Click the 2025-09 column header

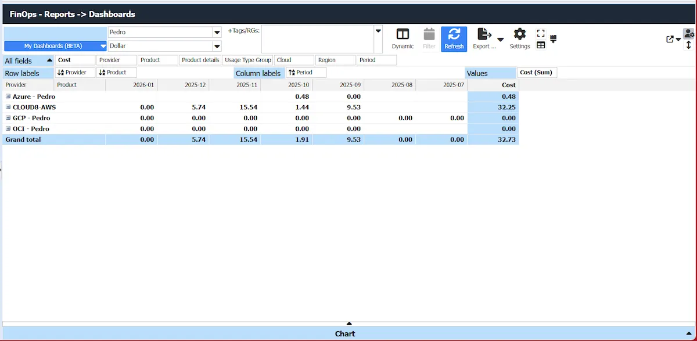pos(338,85)
